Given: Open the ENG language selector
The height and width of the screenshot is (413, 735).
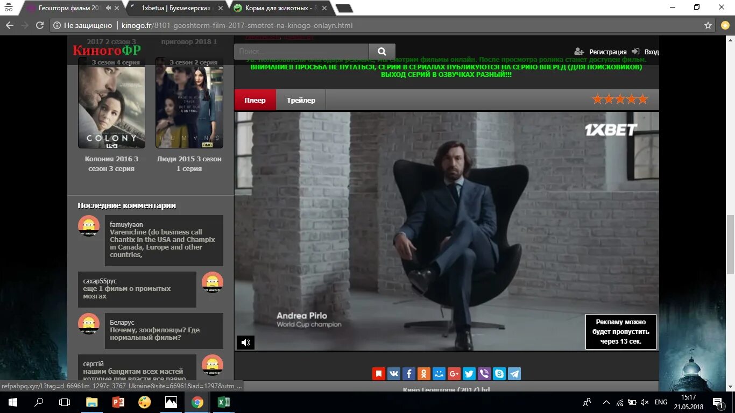Looking at the screenshot, I should [661, 402].
